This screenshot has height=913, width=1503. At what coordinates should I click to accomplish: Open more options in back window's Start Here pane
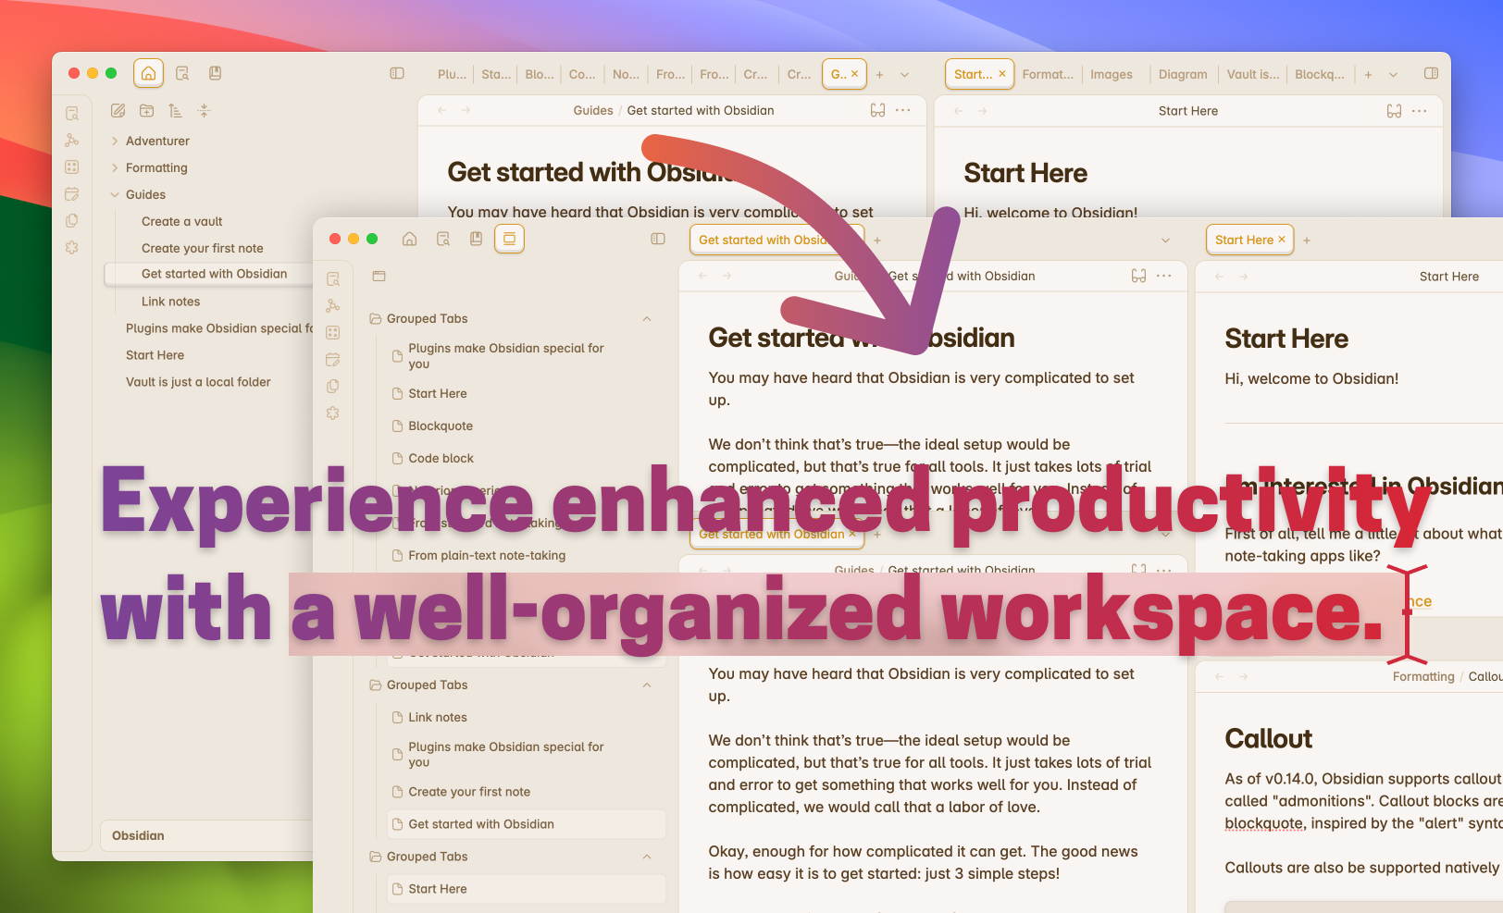click(1420, 111)
